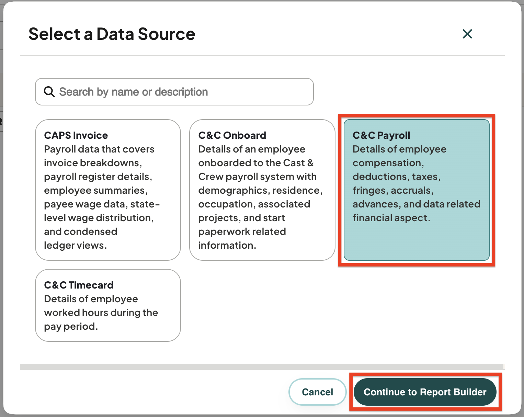Cancel the data source selection

tap(317, 392)
